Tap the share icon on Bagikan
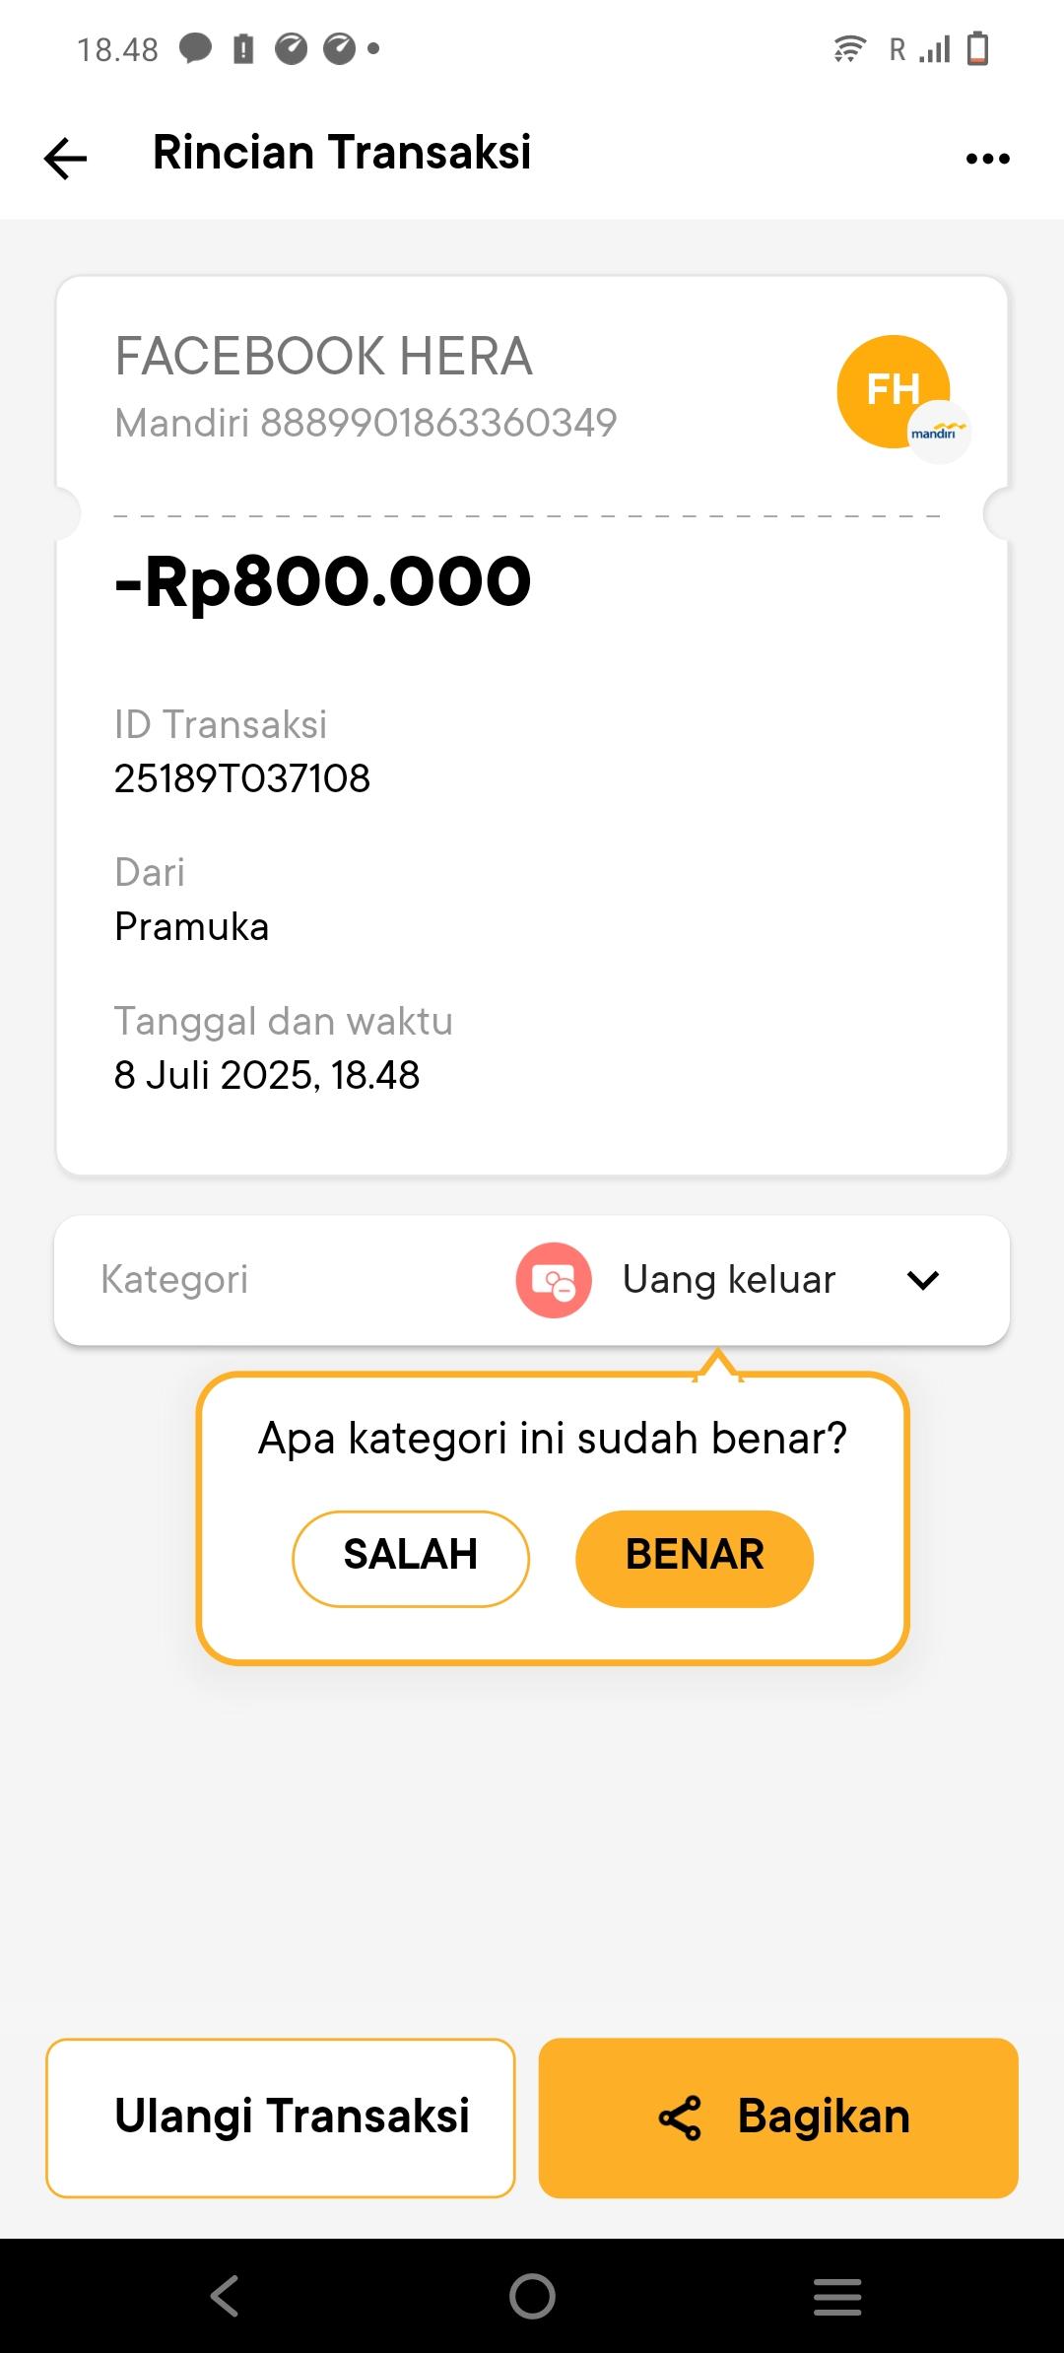This screenshot has width=1064, height=2353. tap(680, 2118)
